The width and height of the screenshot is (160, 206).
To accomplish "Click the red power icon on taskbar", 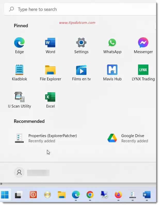I will (x=33, y=194).
